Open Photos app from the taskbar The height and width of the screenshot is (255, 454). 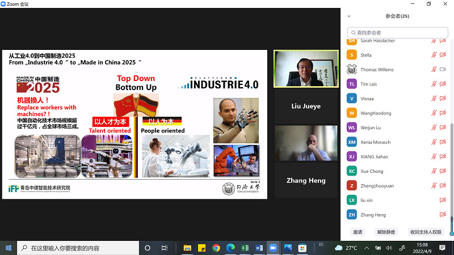288,248
